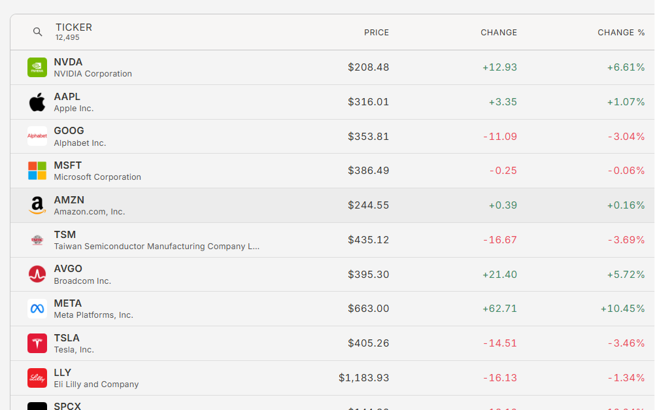Click the -16.67 change value
The width and height of the screenshot is (655, 410).
[500, 240]
